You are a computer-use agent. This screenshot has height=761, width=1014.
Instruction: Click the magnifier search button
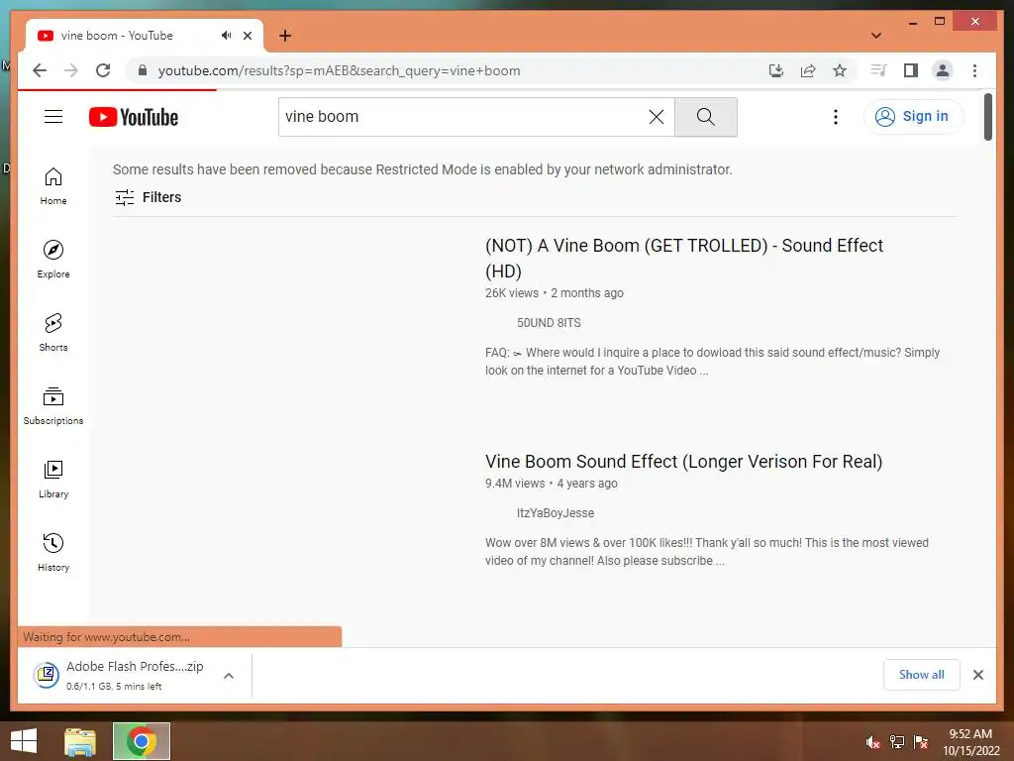coord(705,117)
